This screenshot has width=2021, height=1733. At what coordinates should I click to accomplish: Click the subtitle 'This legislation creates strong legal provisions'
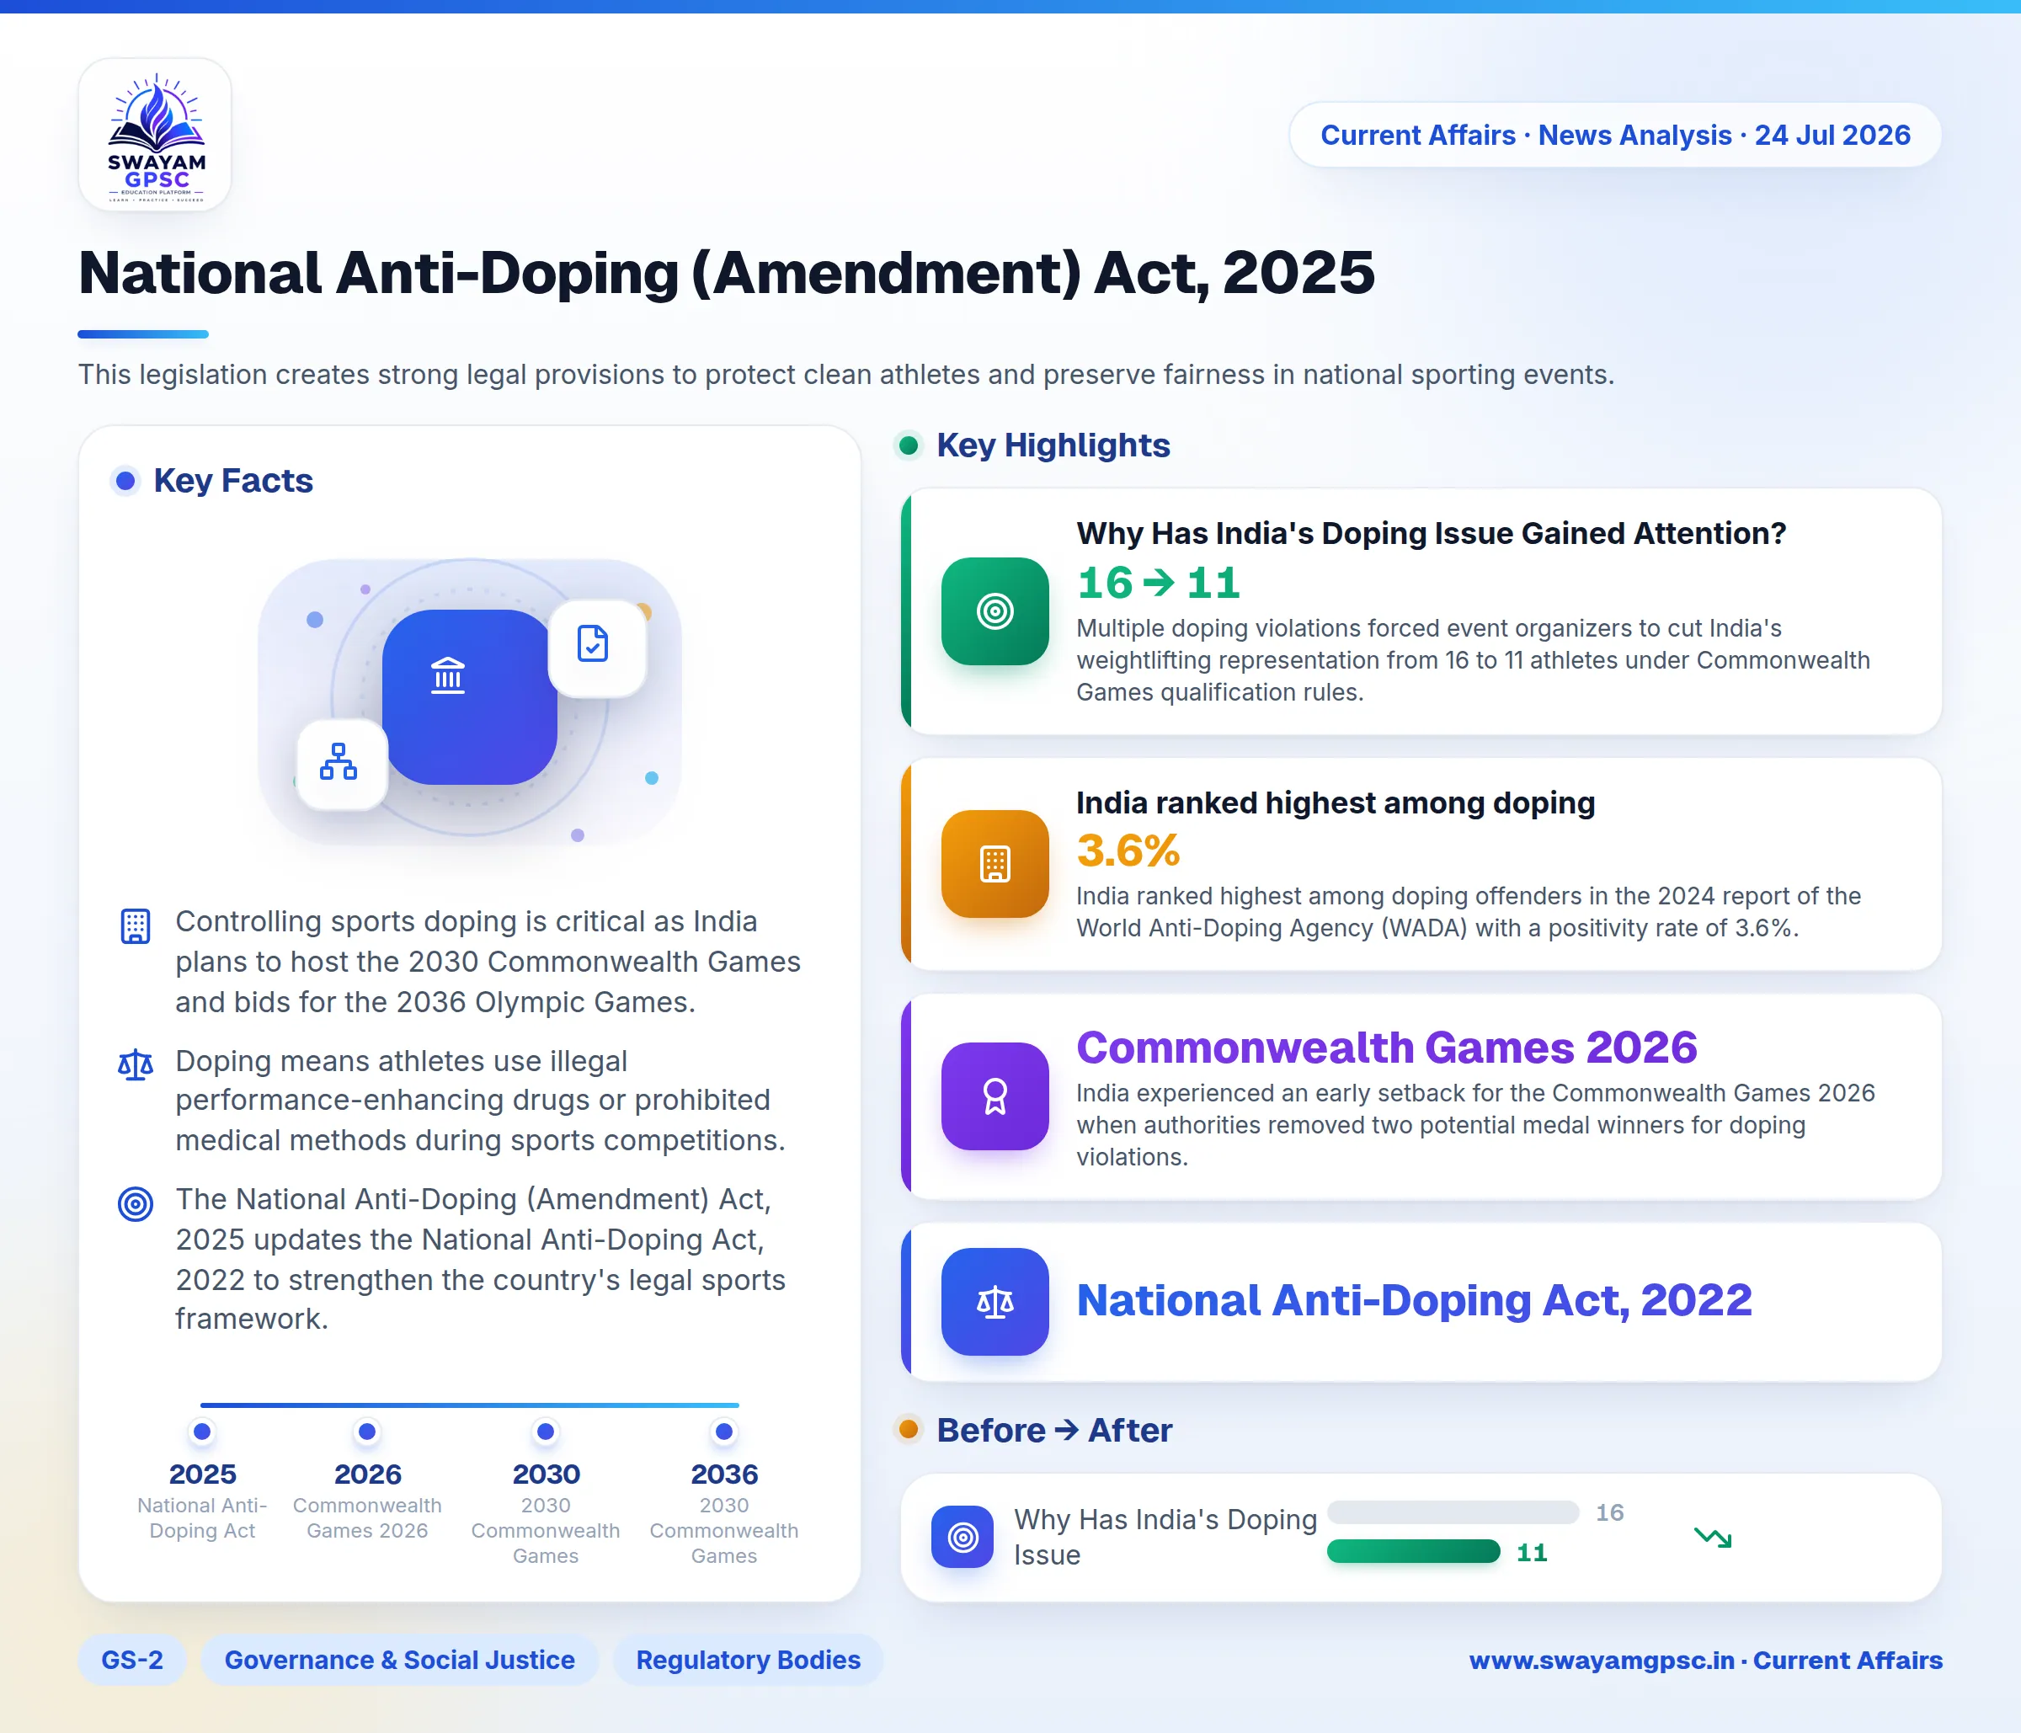(x=845, y=375)
